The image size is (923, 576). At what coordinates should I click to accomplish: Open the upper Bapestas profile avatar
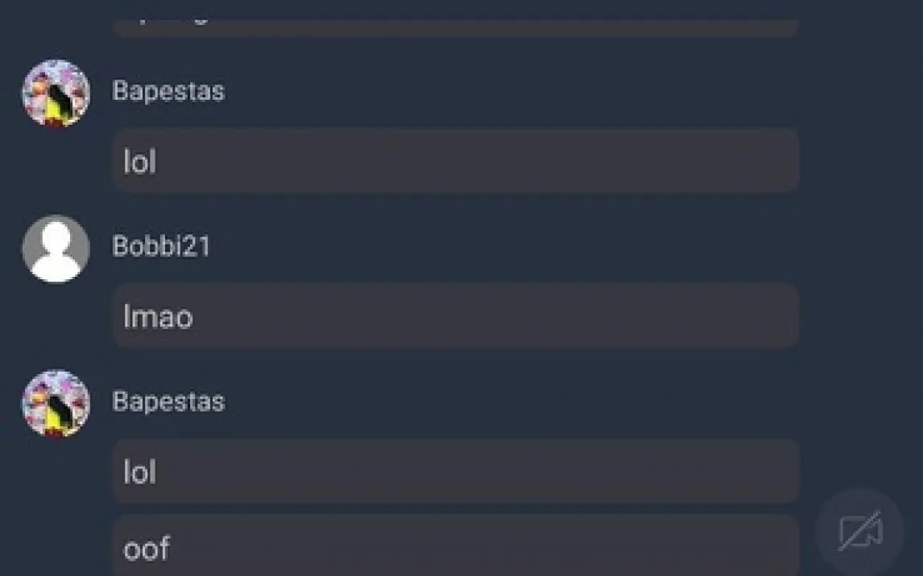click(56, 93)
